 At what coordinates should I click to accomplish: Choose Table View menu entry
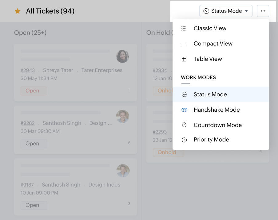(208, 59)
